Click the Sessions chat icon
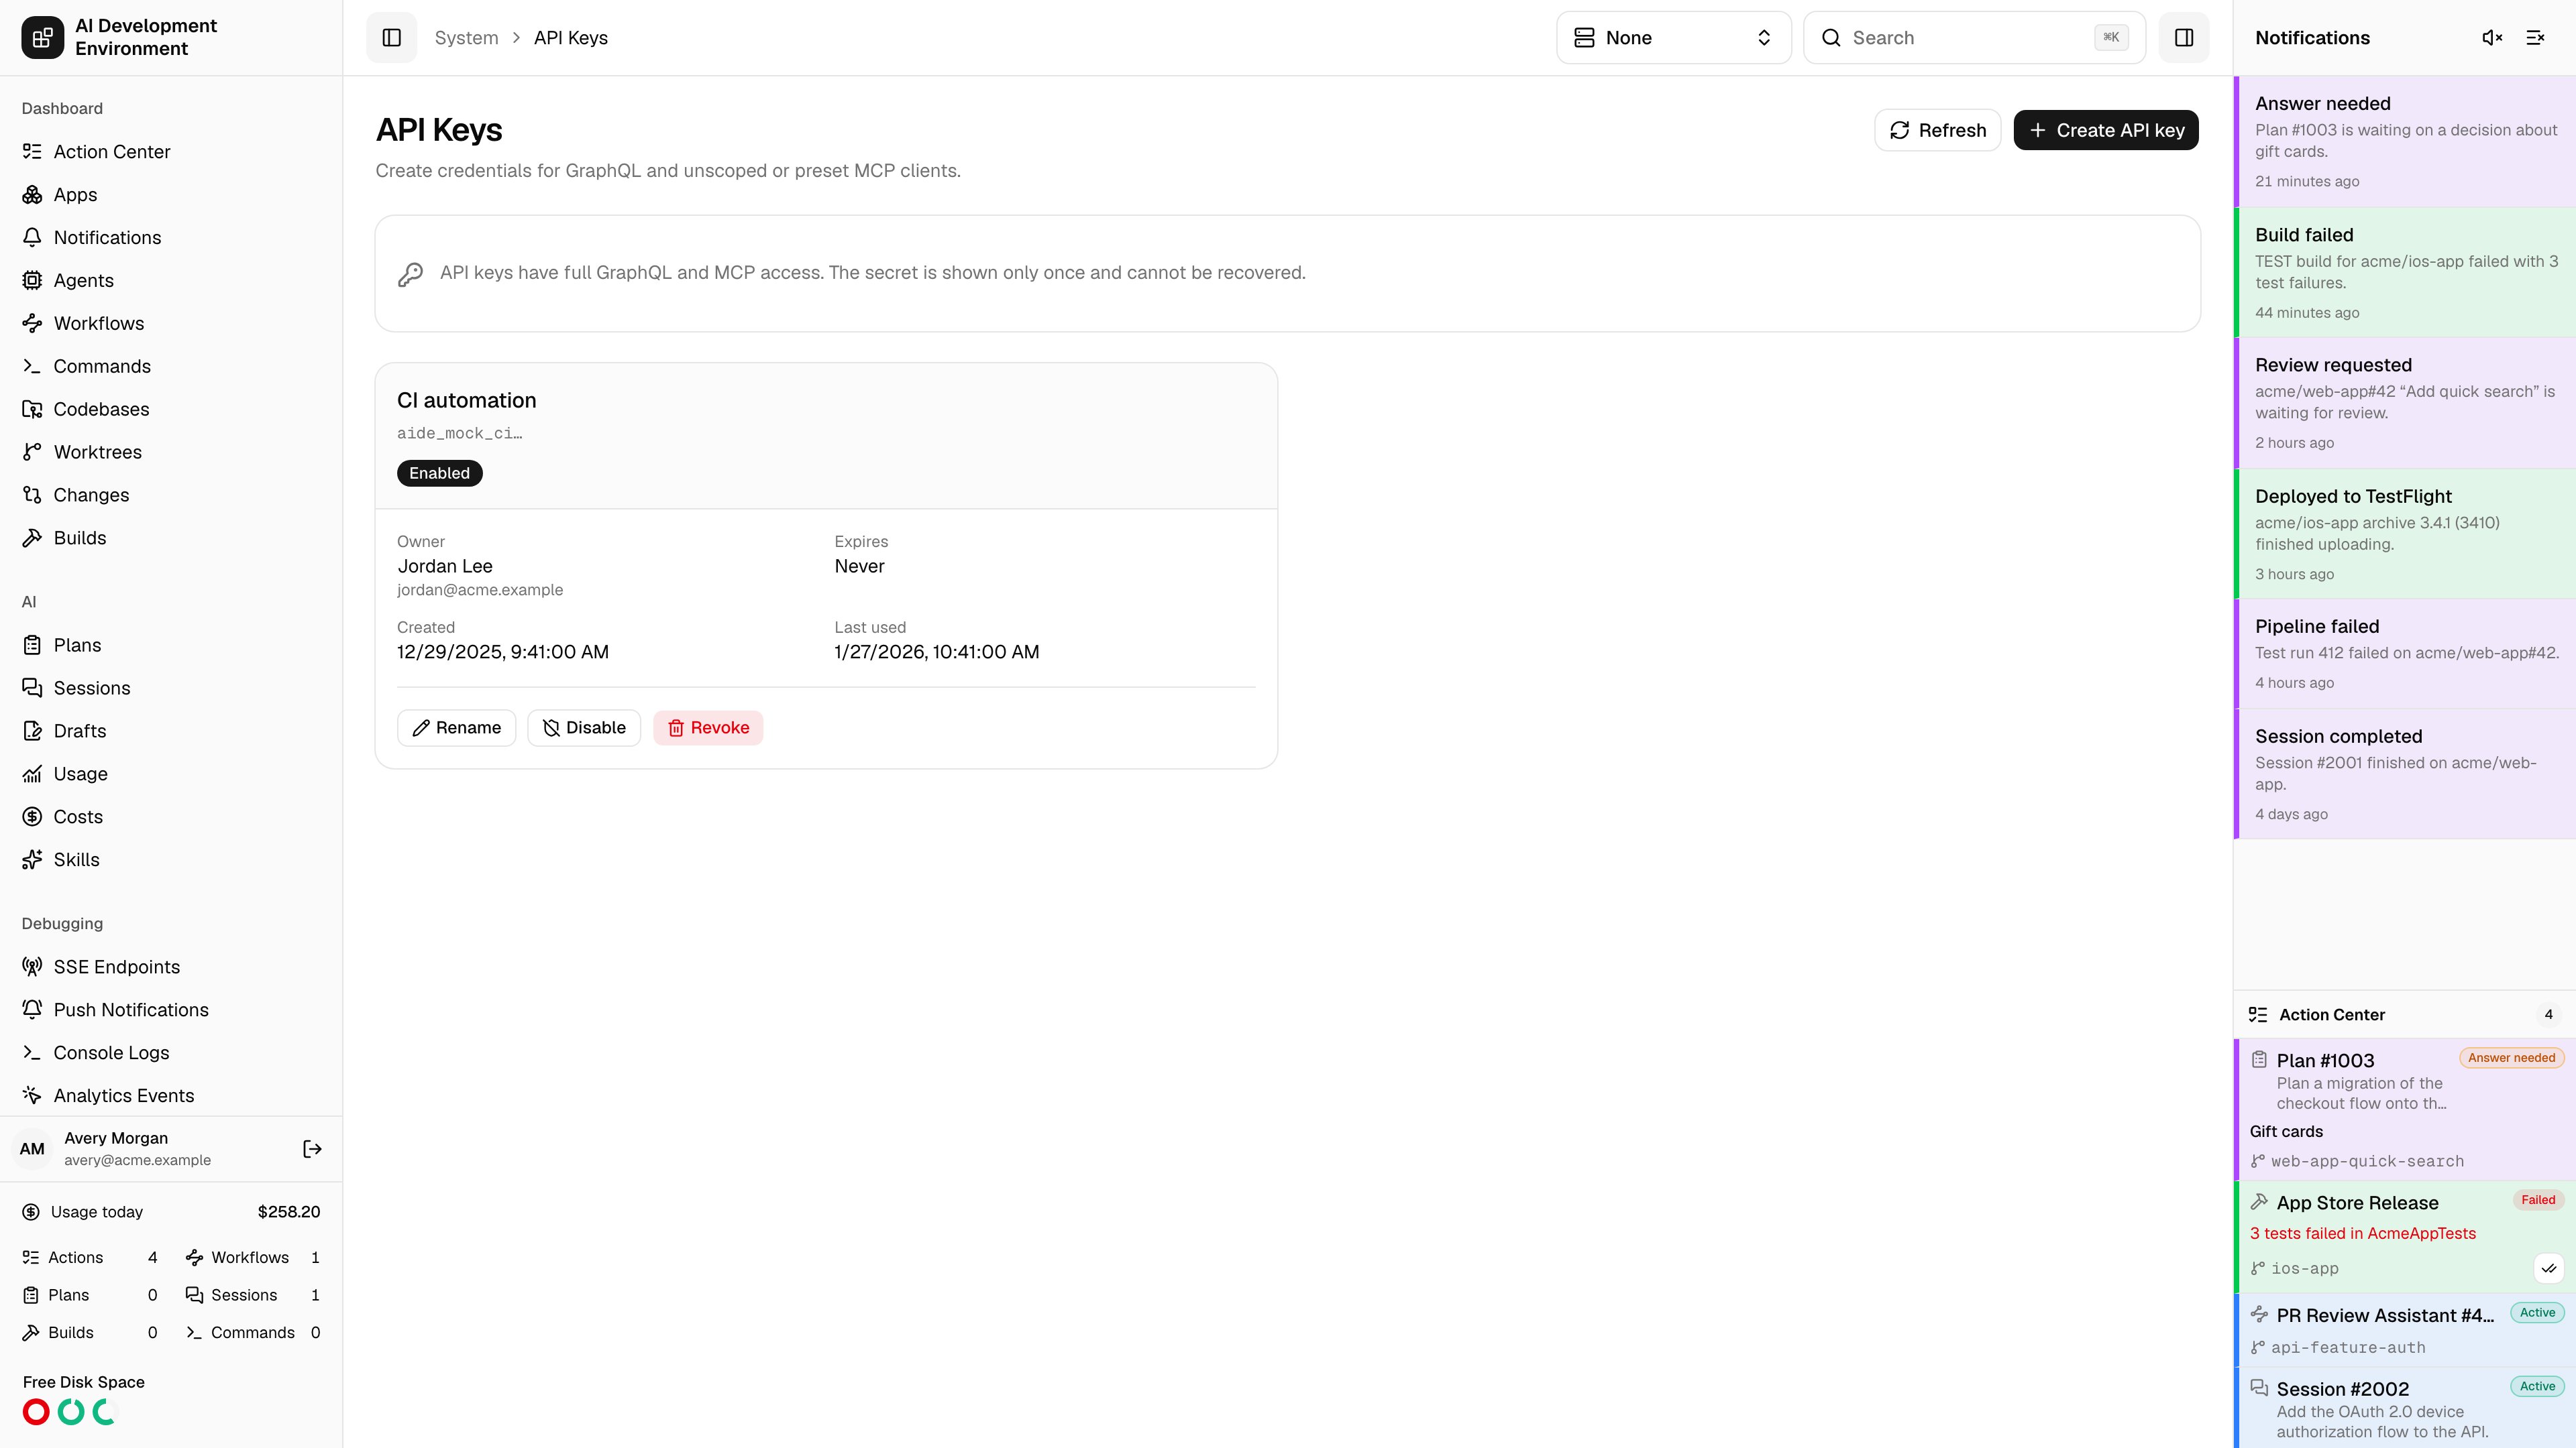2576x1448 pixels. [x=32, y=688]
